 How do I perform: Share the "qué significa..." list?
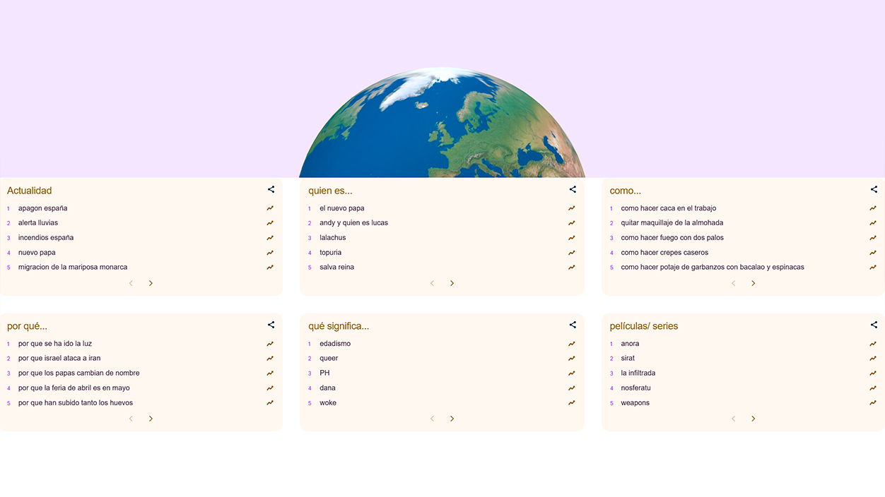573,325
